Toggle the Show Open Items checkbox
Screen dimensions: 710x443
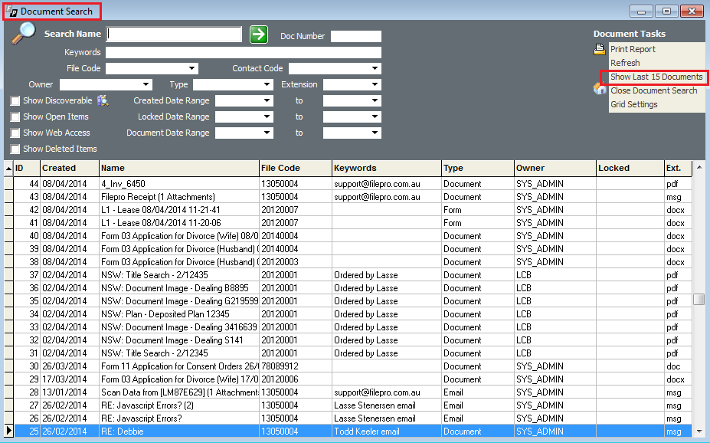click(x=15, y=116)
